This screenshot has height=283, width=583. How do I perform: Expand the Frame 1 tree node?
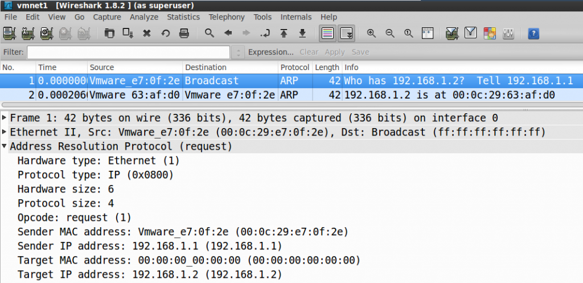click(4, 118)
